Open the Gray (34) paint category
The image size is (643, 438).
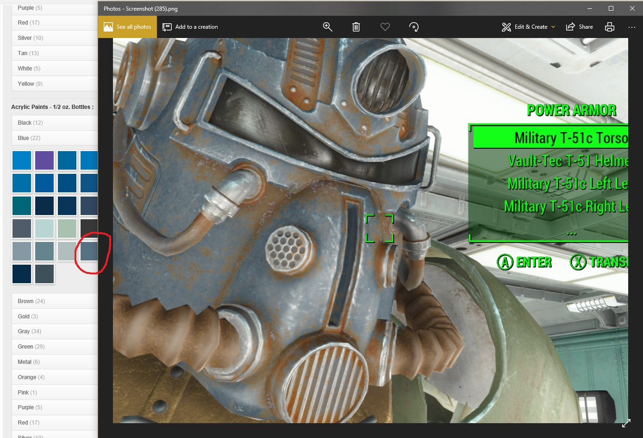pos(55,331)
